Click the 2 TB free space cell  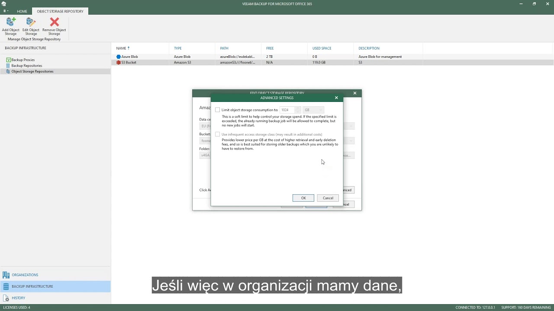(x=269, y=57)
